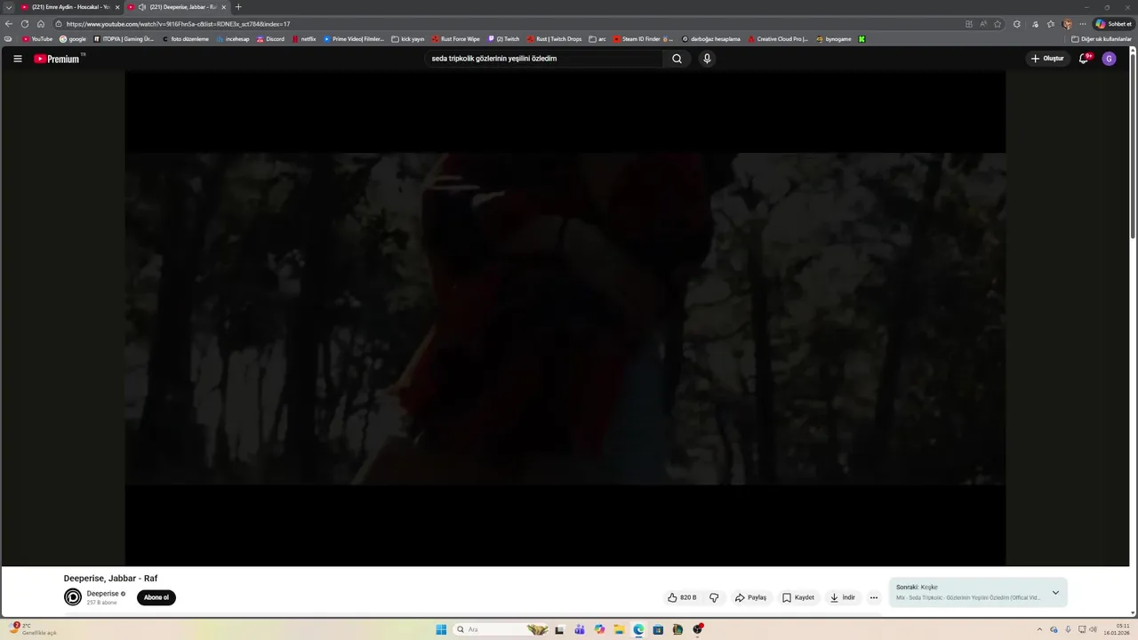The height and width of the screenshot is (640, 1138).
Task: Open YouTube bookmark in favorites bar
Action: [37, 39]
